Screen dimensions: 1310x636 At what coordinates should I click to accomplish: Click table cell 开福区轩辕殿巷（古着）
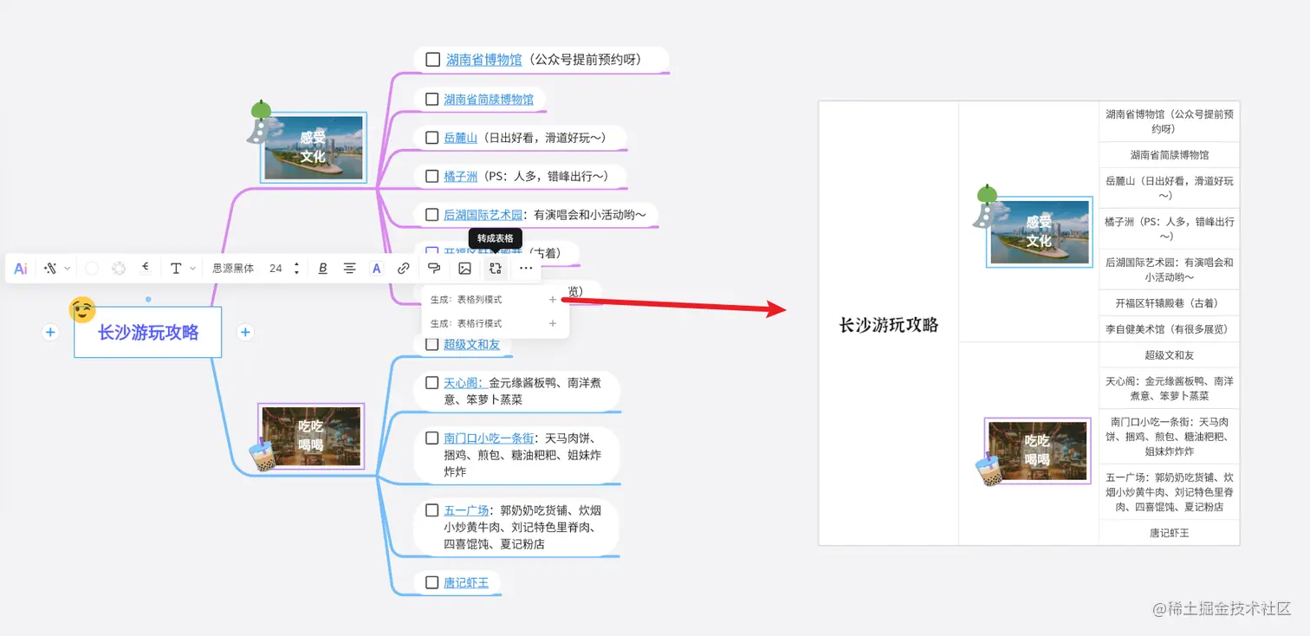point(1169,303)
